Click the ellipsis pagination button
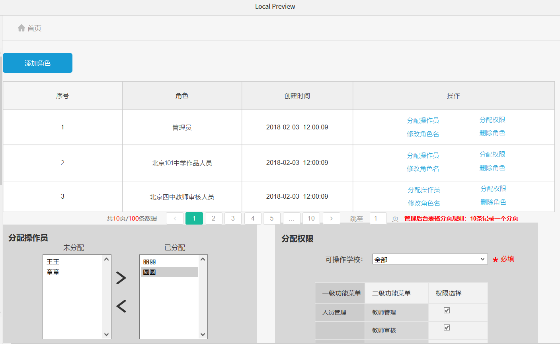560x344 pixels. pos(291,218)
